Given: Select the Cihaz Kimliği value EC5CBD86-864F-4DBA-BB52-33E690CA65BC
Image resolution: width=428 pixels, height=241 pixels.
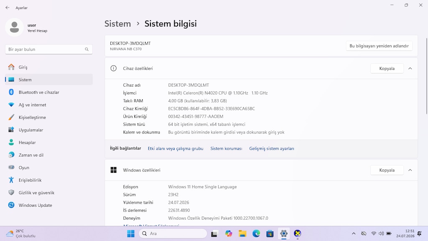Looking at the screenshot, I should (211, 108).
